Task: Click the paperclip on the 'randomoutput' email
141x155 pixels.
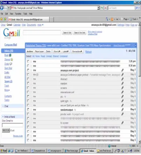Action: [123, 109]
